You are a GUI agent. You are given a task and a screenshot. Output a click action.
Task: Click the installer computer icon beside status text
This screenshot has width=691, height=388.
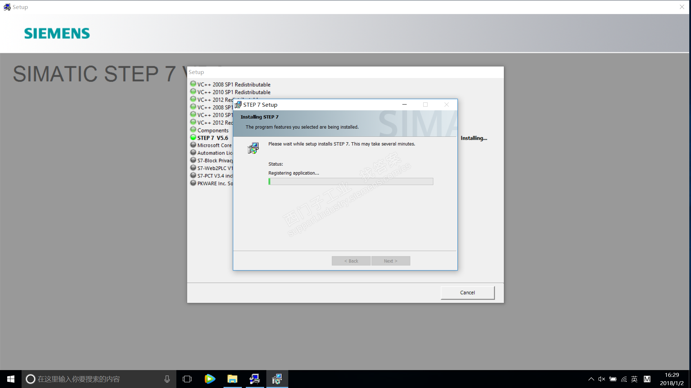pos(253,148)
